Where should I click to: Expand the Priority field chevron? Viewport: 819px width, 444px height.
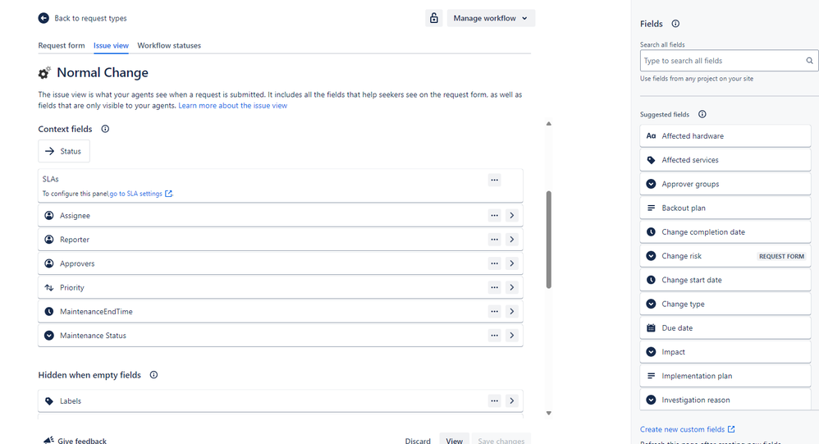[512, 288]
